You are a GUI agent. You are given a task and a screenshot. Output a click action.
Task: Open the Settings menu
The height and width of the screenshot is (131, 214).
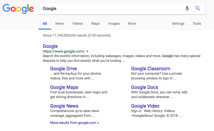(x=178, y=23)
